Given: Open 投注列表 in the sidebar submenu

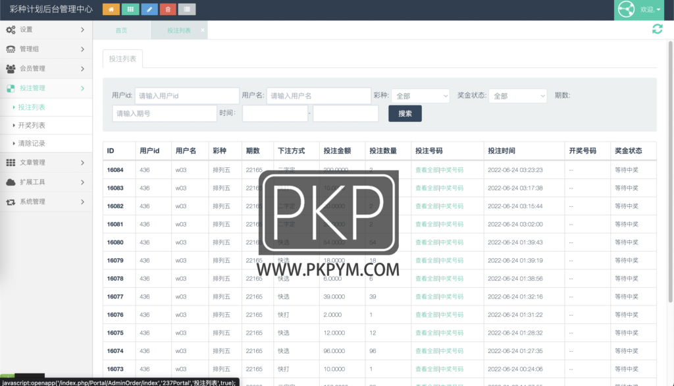Looking at the screenshot, I should click(32, 107).
